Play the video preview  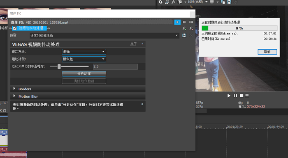click(x=229, y=96)
